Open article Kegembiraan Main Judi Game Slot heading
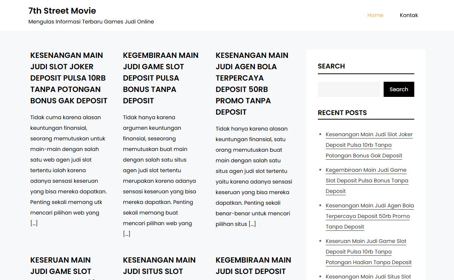The width and height of the screenshot is (454, 280). click(161, 78)
